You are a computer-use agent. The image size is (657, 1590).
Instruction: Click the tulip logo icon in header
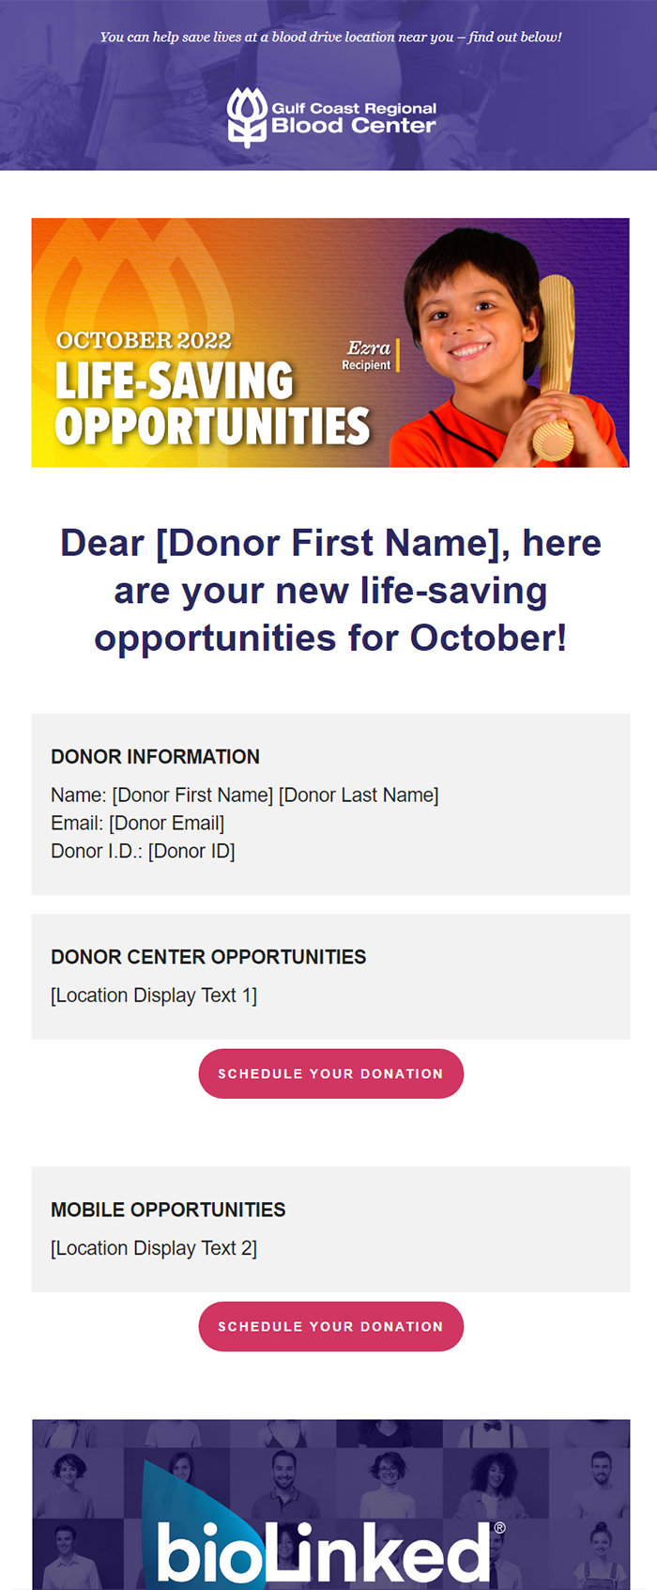click(x=247, y=118)
